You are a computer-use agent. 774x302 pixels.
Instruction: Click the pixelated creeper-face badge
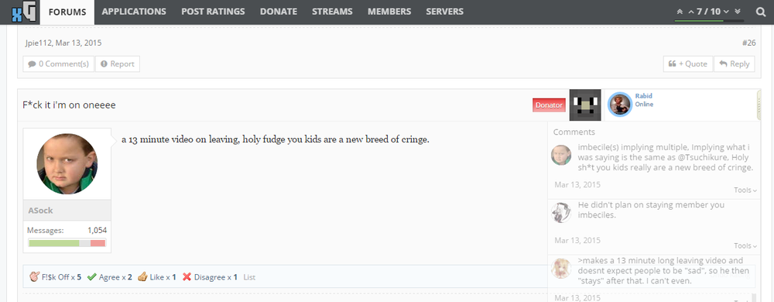tap(585, 105)
